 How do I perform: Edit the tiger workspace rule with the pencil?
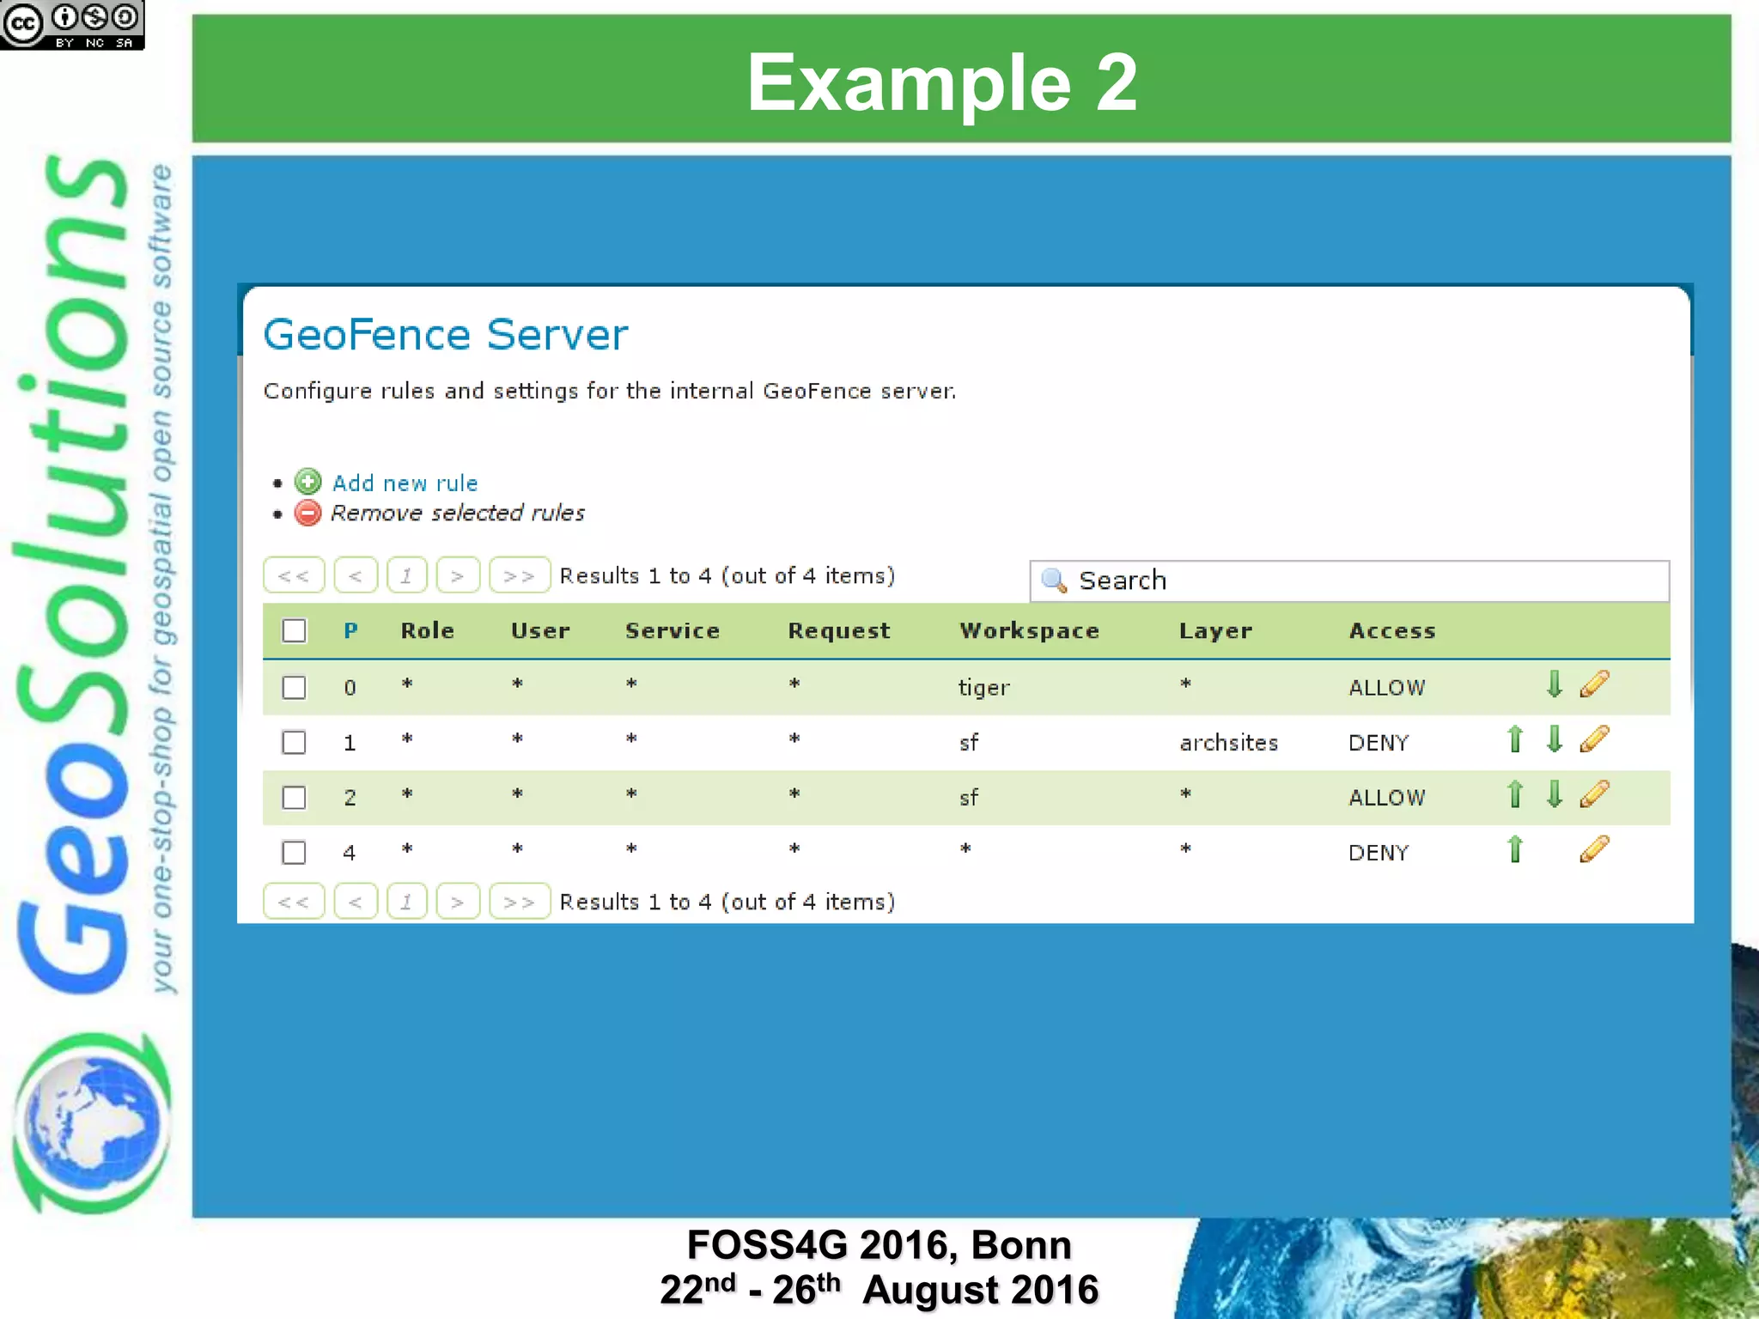(1594, 684)
